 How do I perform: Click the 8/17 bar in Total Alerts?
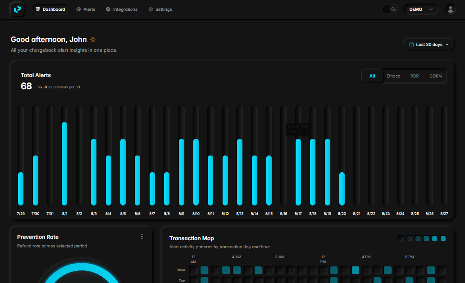click(298, 171)
